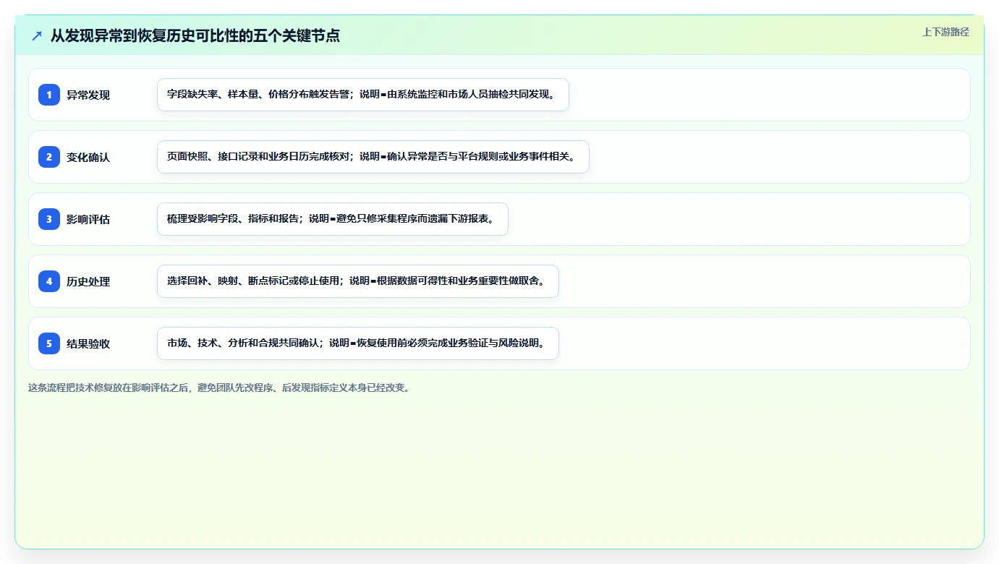Click the step 3 number badge
Screen dimensions: 999x564
tap(49, 219)
